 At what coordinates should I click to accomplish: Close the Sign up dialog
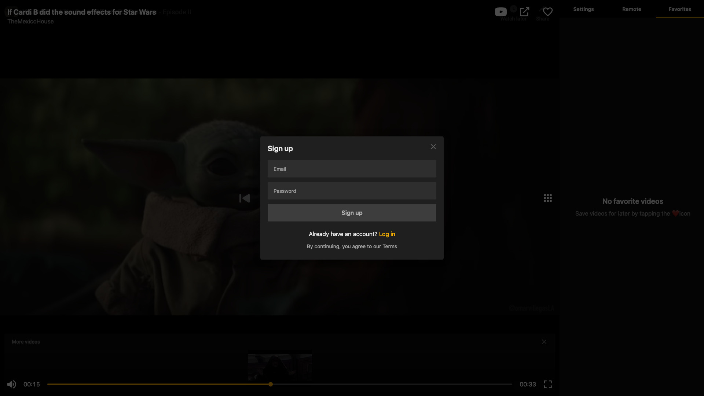point(433,147)
